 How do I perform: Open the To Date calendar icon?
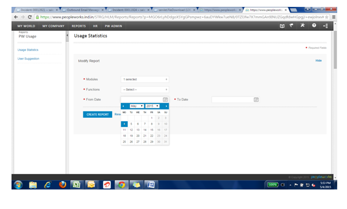256,100
